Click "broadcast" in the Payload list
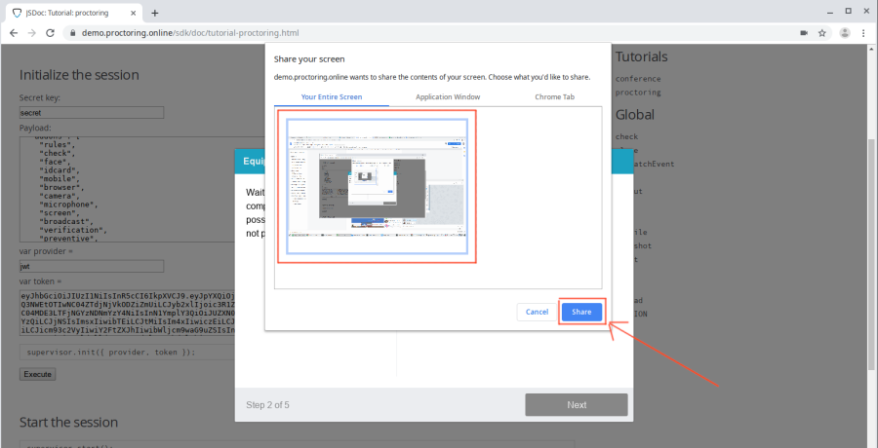The width and height of the screenshot is (878, 448). click(63, 221)
